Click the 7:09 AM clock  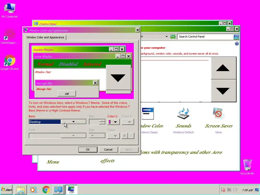pos(247,190)
